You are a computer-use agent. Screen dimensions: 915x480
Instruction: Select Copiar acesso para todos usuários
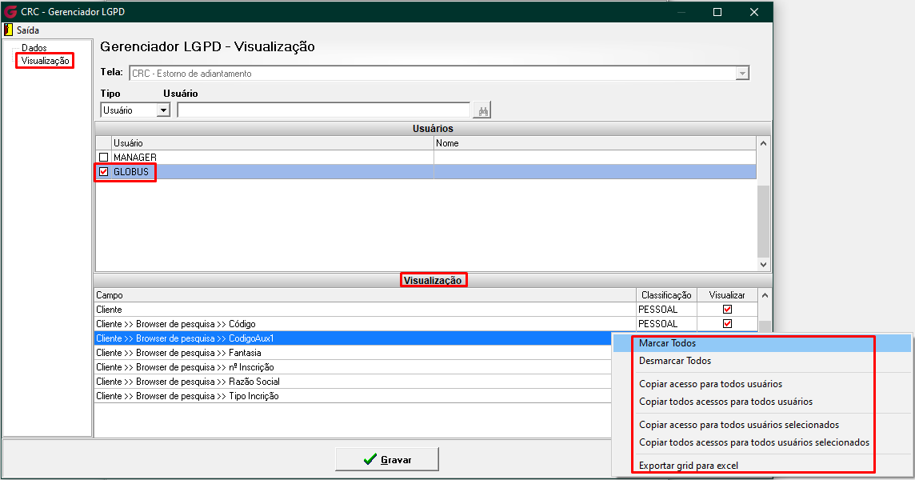[710, 384]
